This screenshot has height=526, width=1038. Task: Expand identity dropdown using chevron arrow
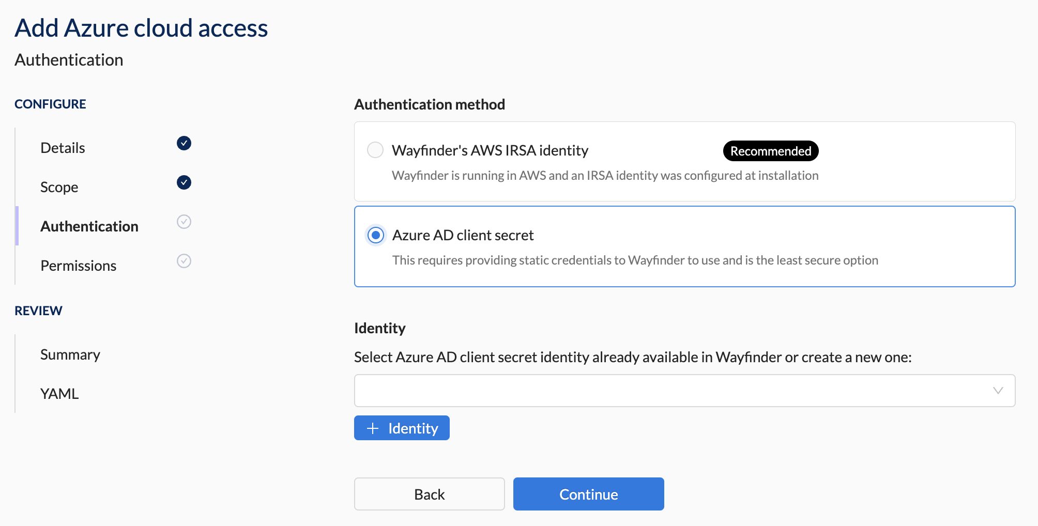tap(998, 391)
